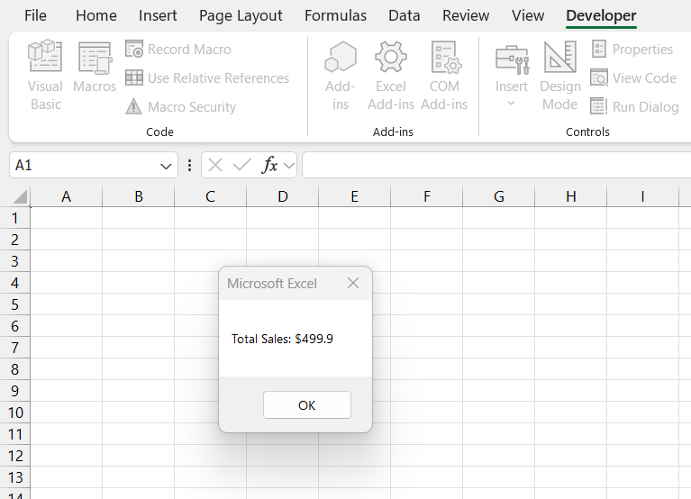The height and width of the screenshot is (499, 691).
Task: Expand the Name Box dropdown arrow
Action: 166,166
